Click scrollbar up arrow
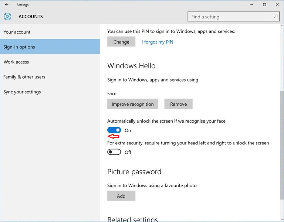284x222 pixels. 282,26
